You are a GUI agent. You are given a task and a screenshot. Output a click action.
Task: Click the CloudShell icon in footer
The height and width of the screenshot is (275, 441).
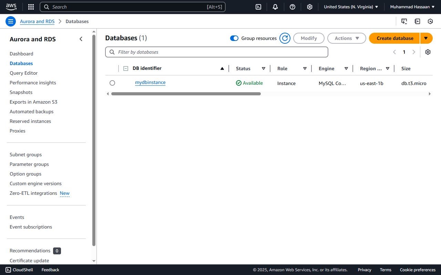8,270
